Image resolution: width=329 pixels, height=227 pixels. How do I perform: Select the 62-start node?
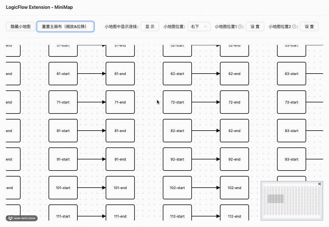(x=177, y=74)
